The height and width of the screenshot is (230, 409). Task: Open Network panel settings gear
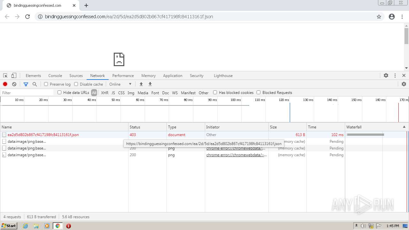point(404,84)
